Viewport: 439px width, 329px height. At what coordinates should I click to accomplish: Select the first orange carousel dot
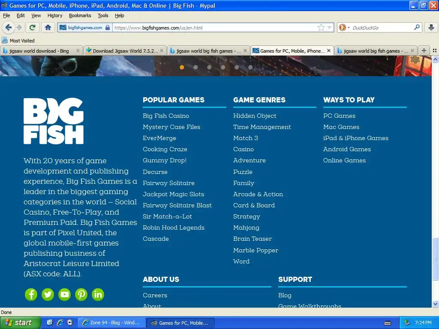coord(182,67)
